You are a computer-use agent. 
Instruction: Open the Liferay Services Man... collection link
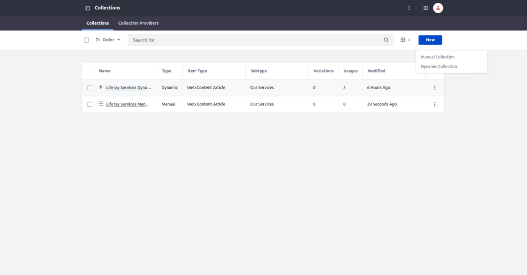(128, 104)
